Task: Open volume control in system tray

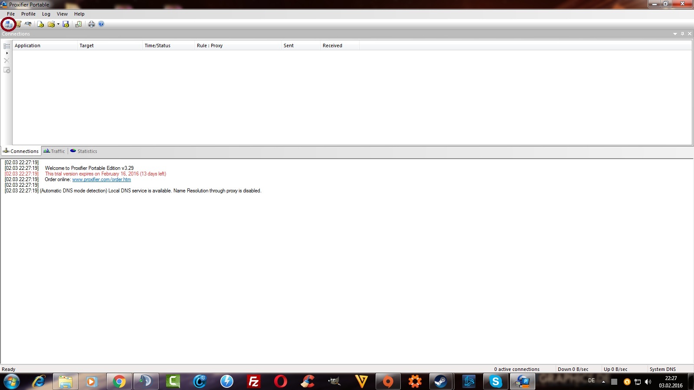Action: pos(648,382)
